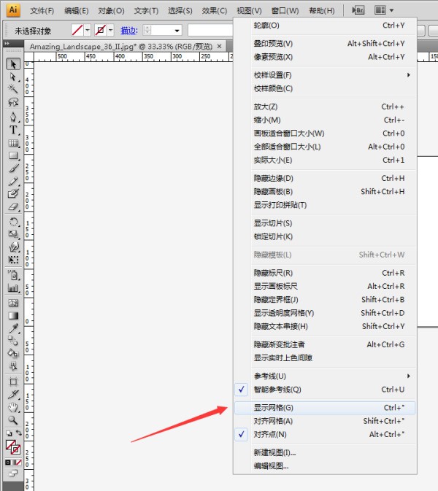Select the Direct Selection tool

point(13,77)
